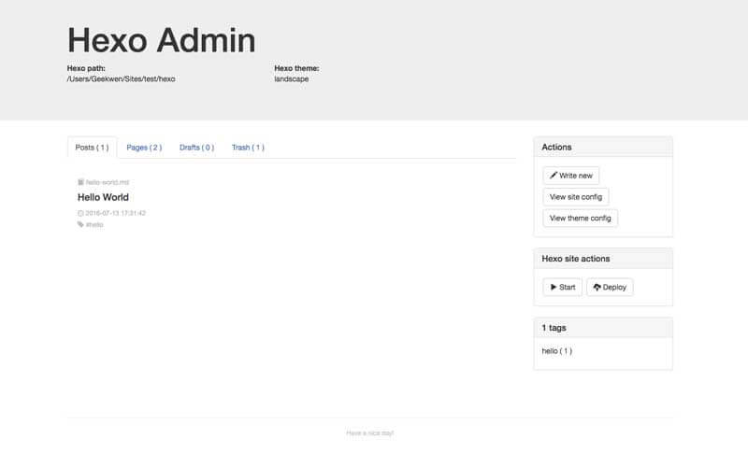Screen dimensions: 748x467
Task: Click the Actions panel header
Action: (603, 147)
